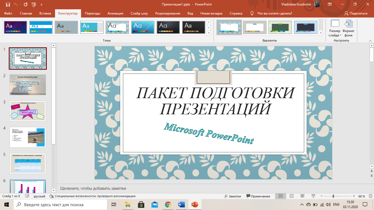Open Customize Quick Access Toolbar arrow
This screenshot has width=374, height=210.
click(x=41, y=5)
